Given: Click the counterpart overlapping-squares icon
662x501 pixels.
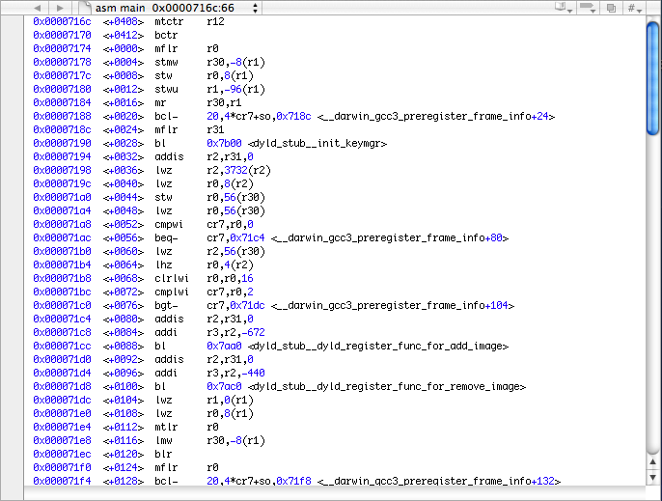Looking at the screenshot, I should (612, 8).
